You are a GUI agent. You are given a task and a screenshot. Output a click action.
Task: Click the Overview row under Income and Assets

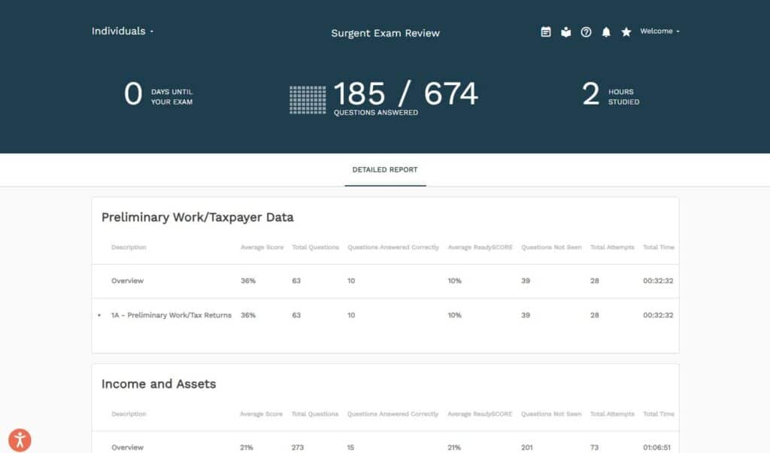point(127,447)
